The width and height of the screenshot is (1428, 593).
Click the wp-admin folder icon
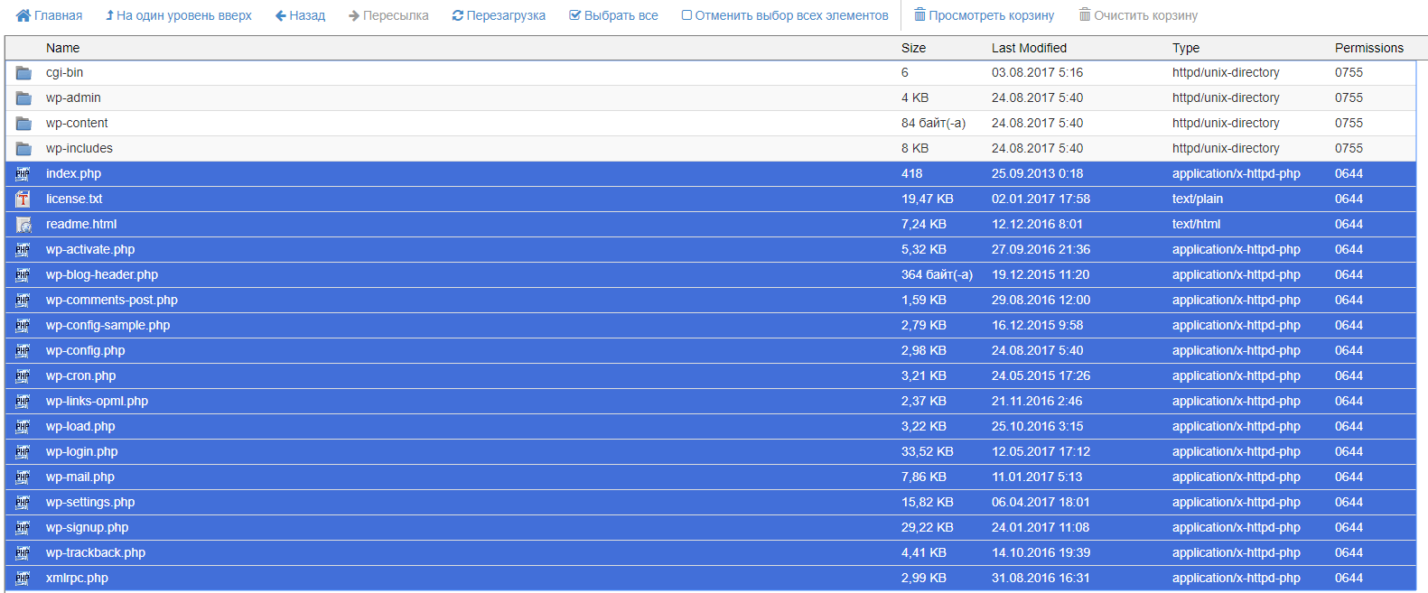pos(23,98)
